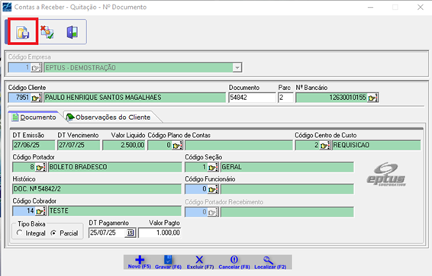Open lookup for Código Portador Recebimento
This screenshot has height=276, width=432.
click(213, 212)
